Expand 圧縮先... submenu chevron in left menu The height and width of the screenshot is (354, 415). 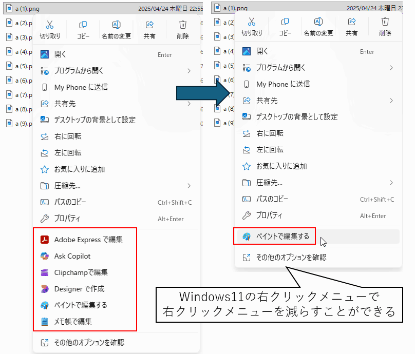point(189,186)
